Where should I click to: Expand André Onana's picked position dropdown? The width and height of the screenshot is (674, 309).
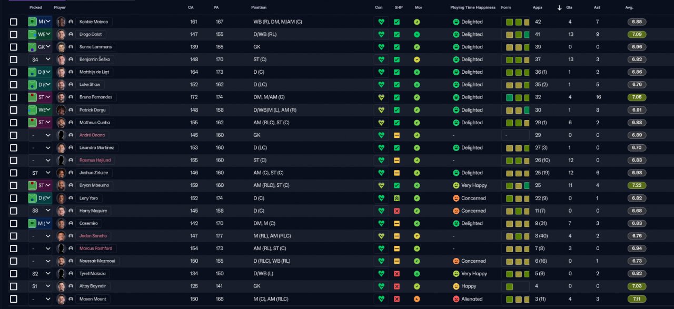click(41, 135)
